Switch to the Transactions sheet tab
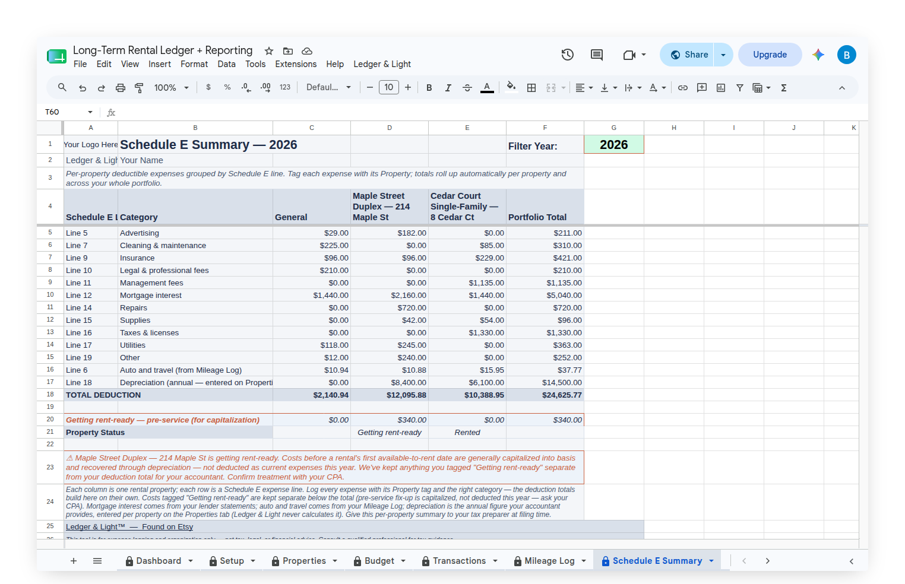 click(459, 561)
